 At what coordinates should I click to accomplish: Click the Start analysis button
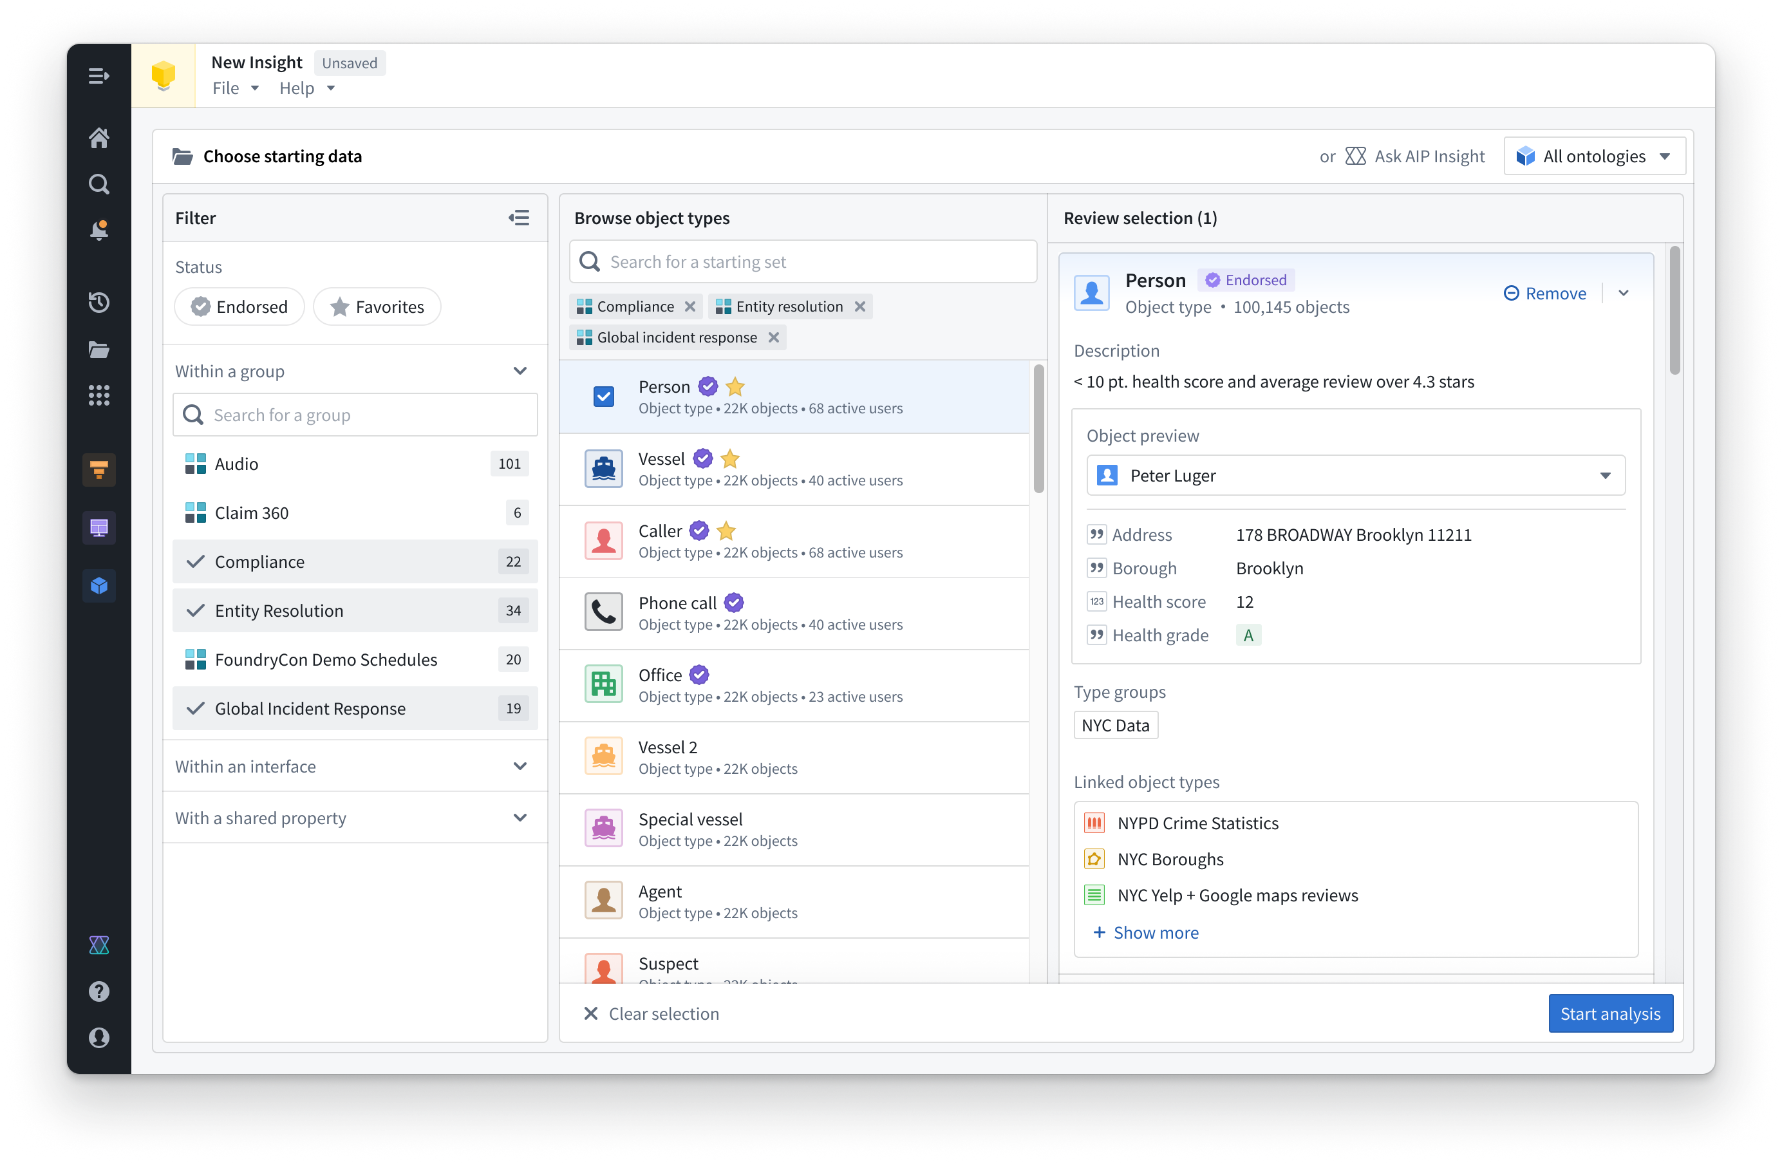click(1610, 1013)
